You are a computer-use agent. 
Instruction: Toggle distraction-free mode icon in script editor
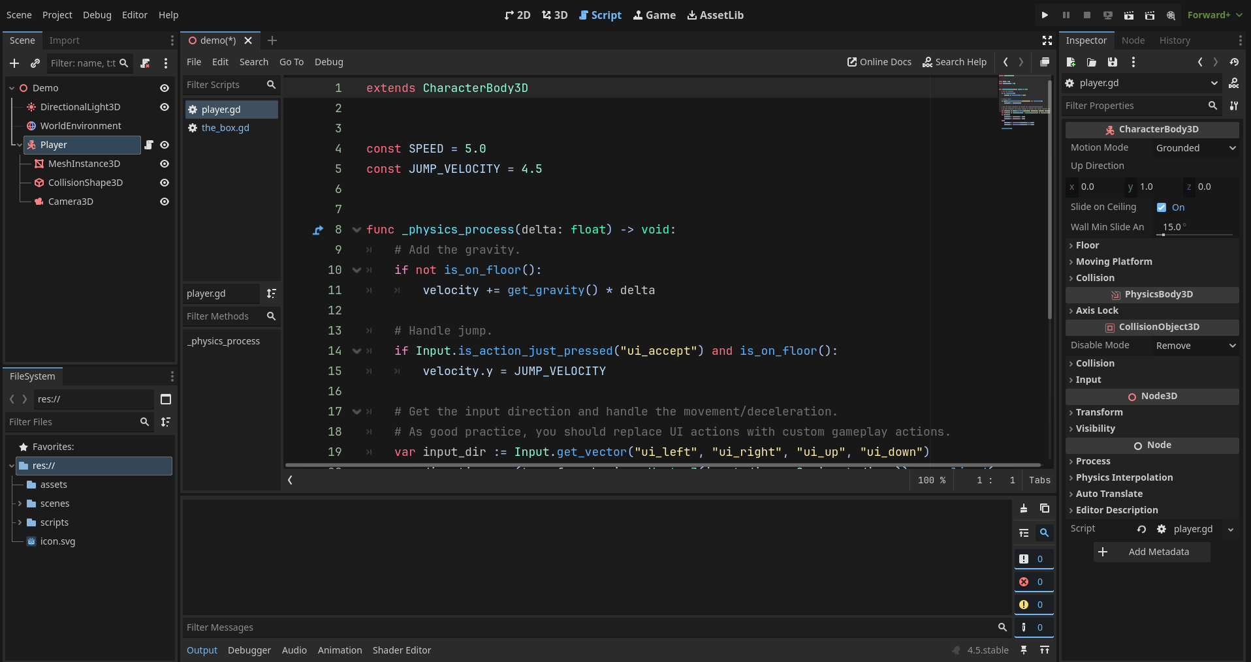pos(1047,40)
